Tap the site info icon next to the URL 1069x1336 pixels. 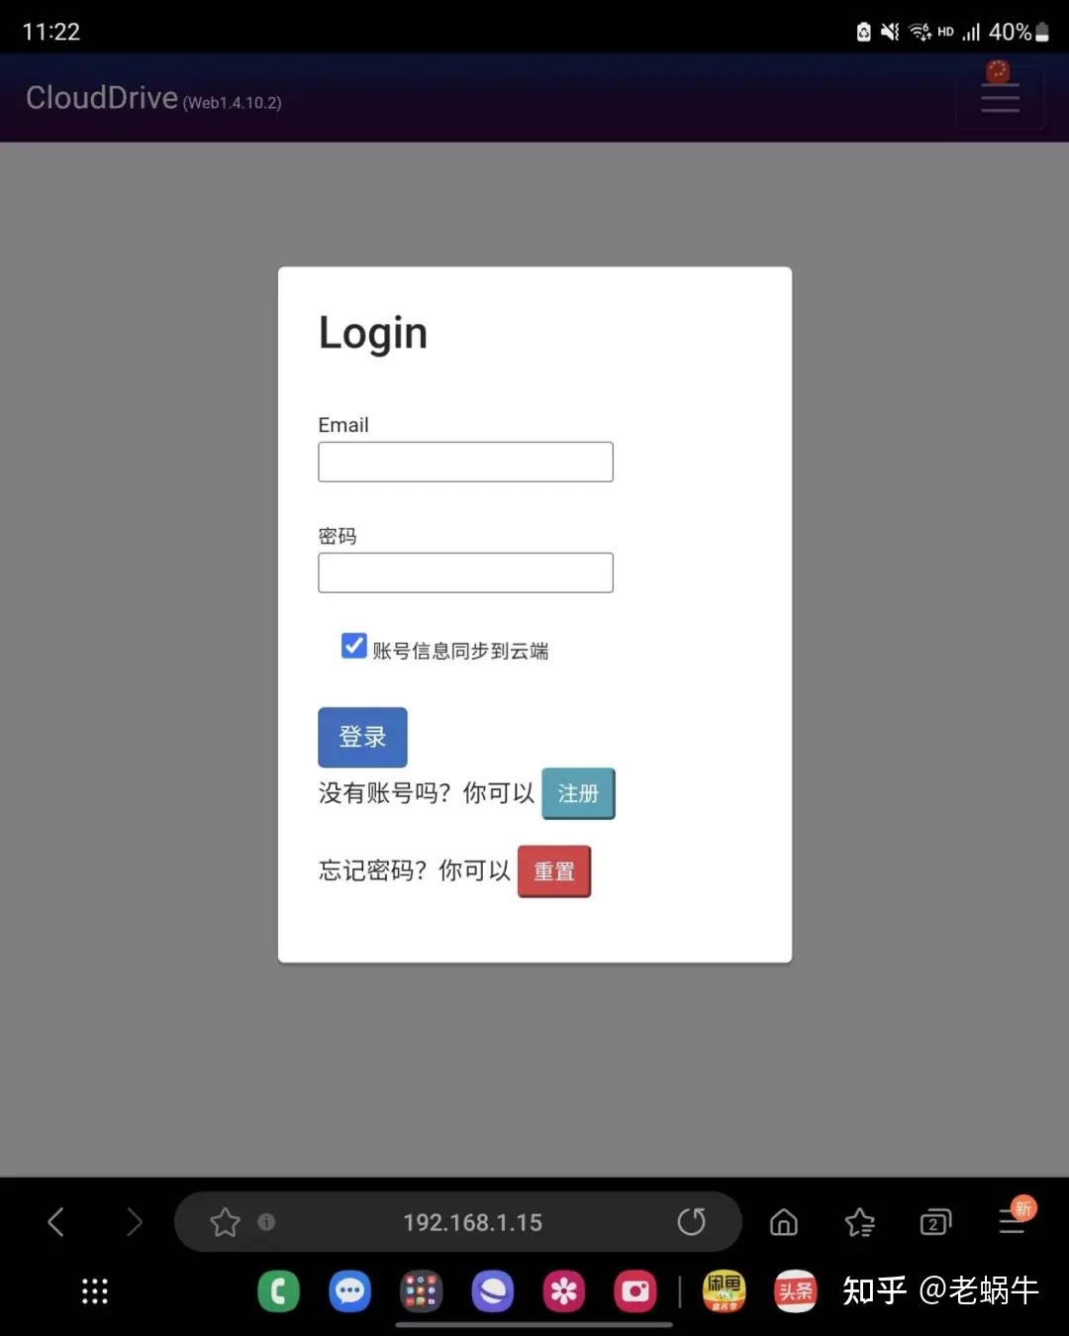264,1222
